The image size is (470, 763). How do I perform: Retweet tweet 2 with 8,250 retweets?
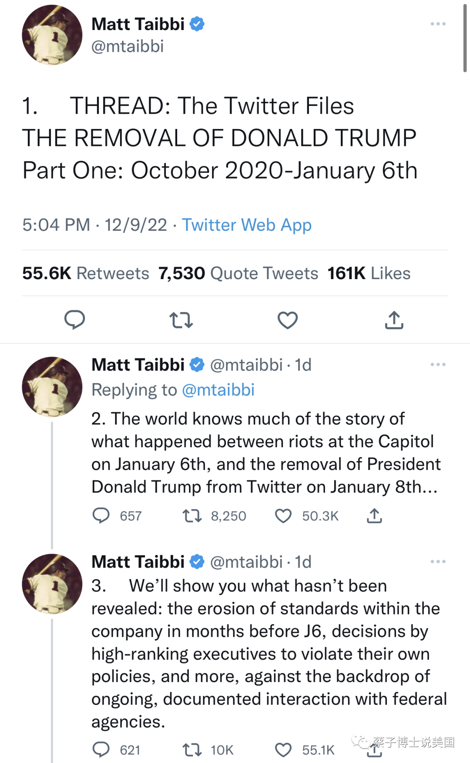pos(192,516)
